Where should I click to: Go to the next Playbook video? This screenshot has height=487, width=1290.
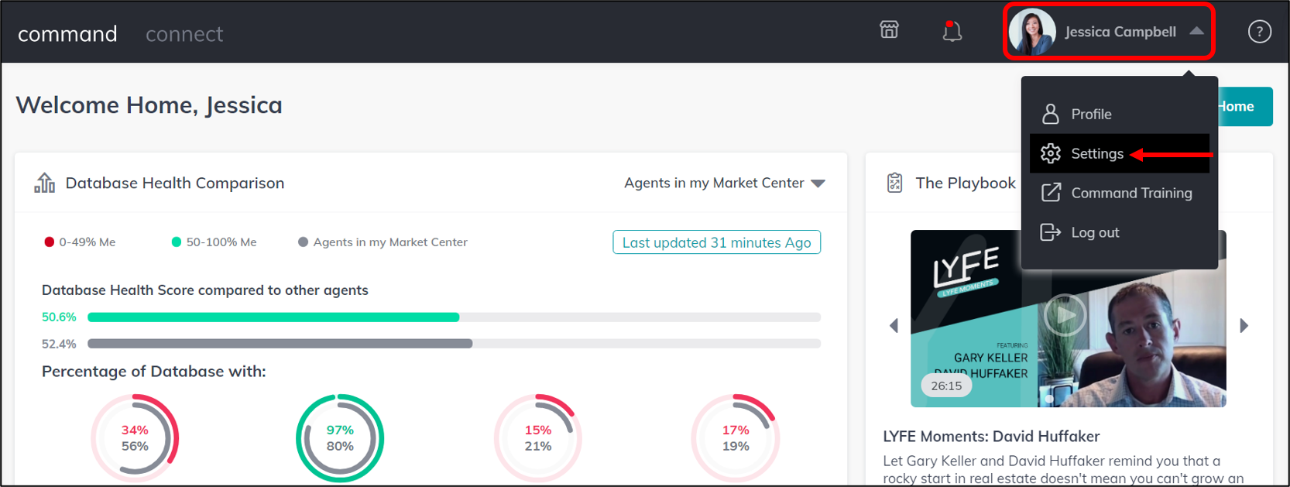pyautogui.click(x=1244, y=326)
